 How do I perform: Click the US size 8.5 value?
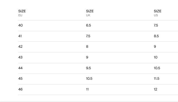(156, 36)
